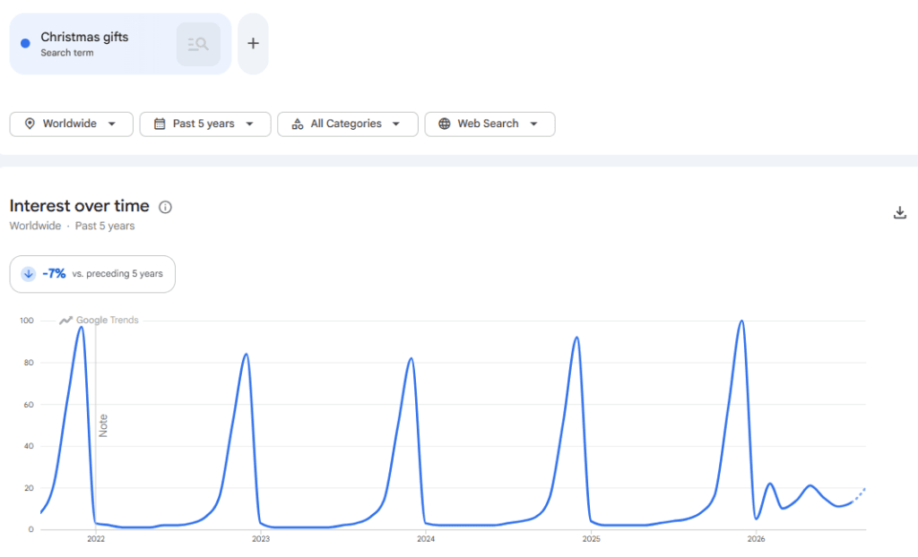Click the categories shapes icon

pos(298,124)
